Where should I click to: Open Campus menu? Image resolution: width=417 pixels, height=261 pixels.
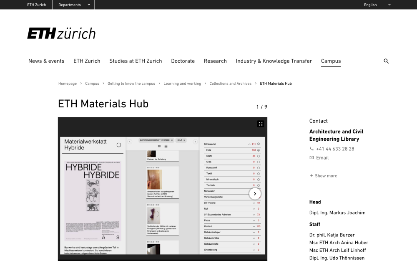pyautogui.click(x=331, y=61)
